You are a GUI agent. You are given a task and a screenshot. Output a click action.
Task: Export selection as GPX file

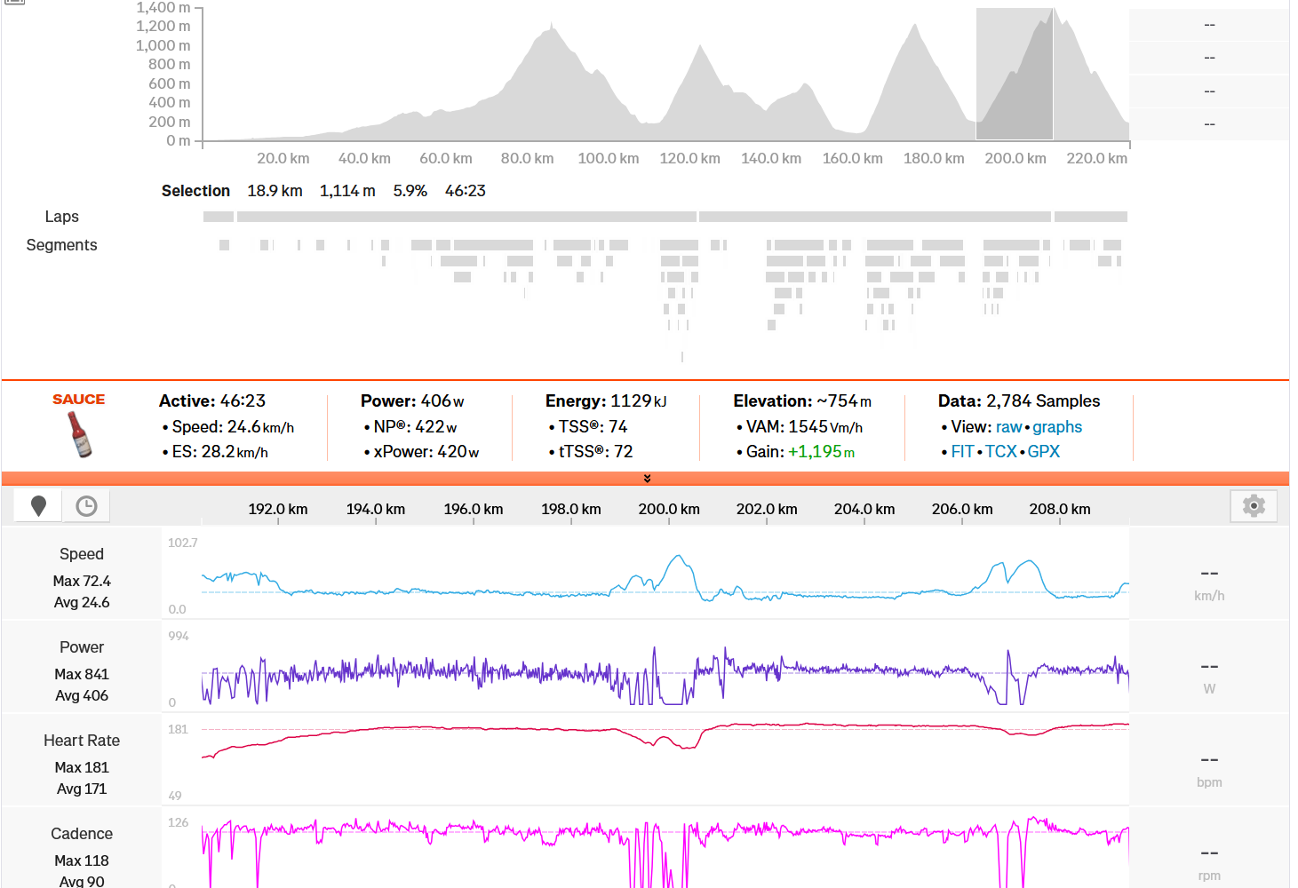[1043, 452]
